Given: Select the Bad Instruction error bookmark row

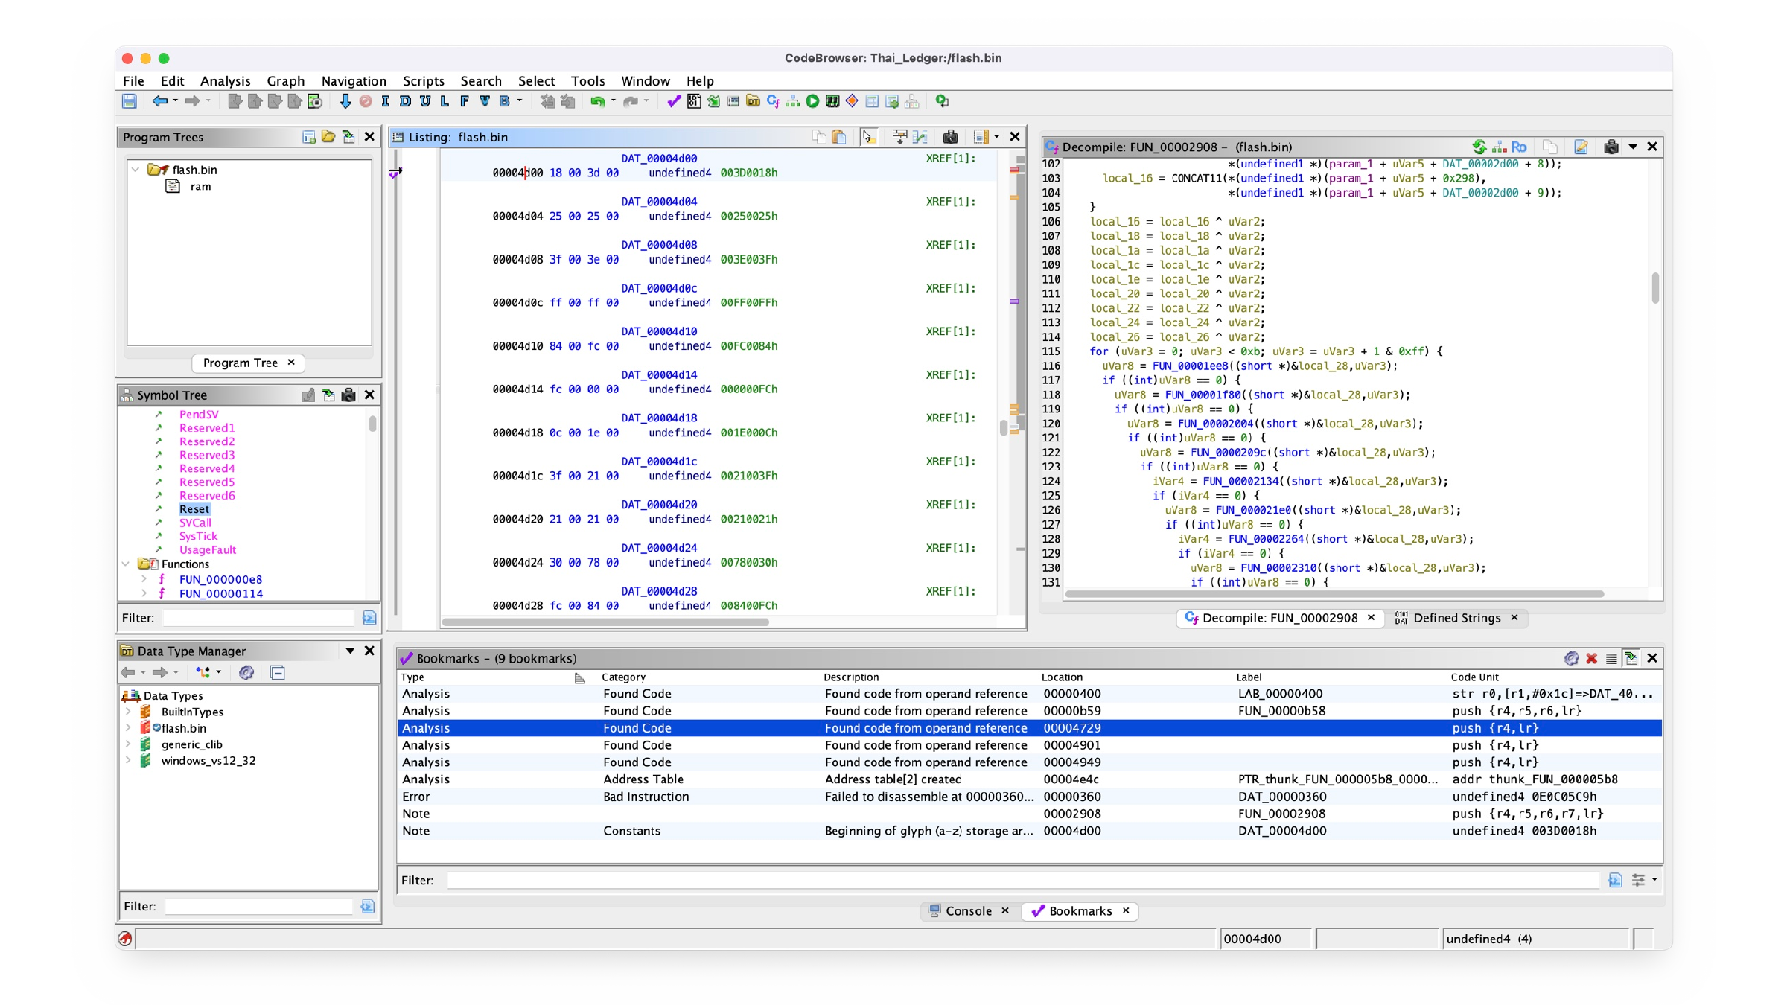Looking at the screenshot, I should click(1029, 797).
